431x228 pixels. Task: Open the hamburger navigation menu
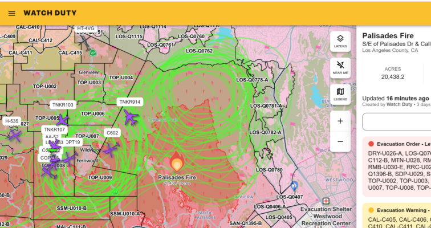[11, 13]
